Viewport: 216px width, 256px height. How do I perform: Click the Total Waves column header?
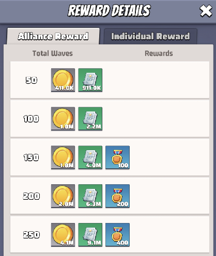click(x=53, y=53)
